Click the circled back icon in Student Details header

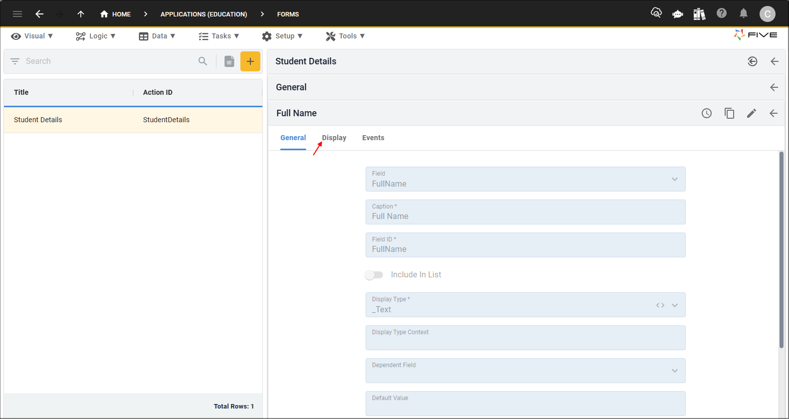click(753, 61)
